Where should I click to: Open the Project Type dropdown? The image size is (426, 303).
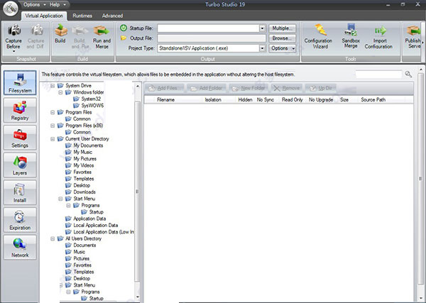point(262,48)
